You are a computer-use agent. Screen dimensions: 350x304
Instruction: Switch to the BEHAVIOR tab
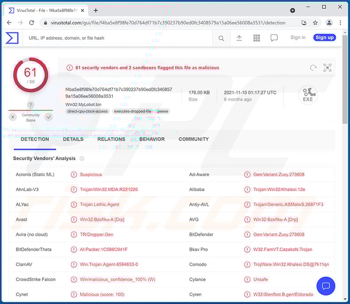[x=152, y=139]
